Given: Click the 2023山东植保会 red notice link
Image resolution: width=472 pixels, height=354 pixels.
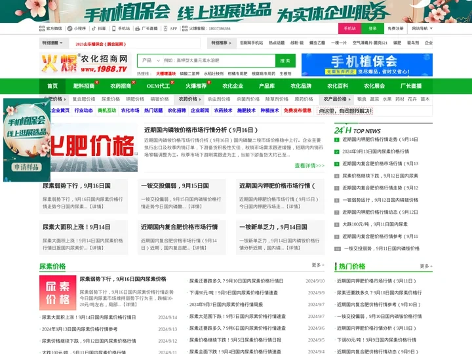Looking at the screenshot, I should click(101, 44).
